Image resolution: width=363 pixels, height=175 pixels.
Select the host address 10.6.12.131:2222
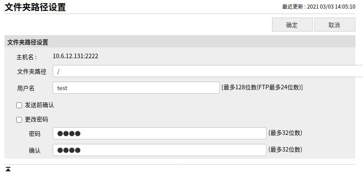pos(76,56)
